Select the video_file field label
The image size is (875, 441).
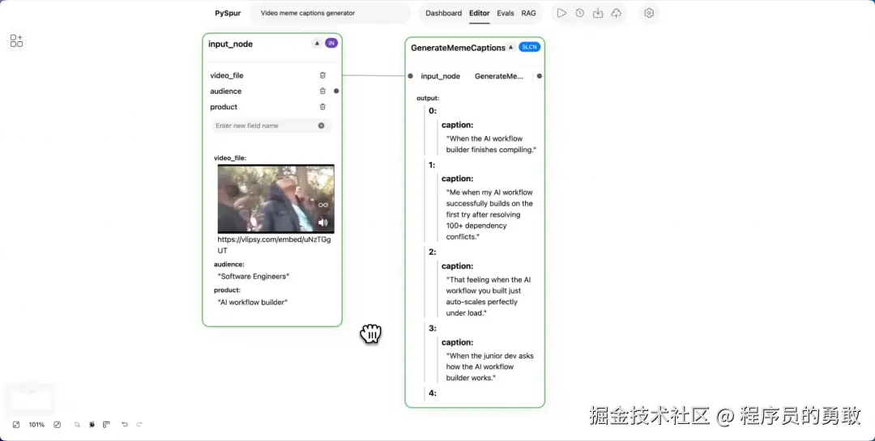(x=227, y=75)
